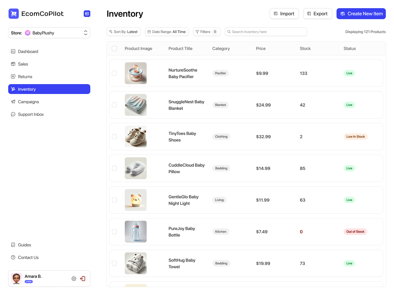Tick the checkbox for PureJoy Baby Bottle
The image size is (394, 295).
tap(114, 231)
